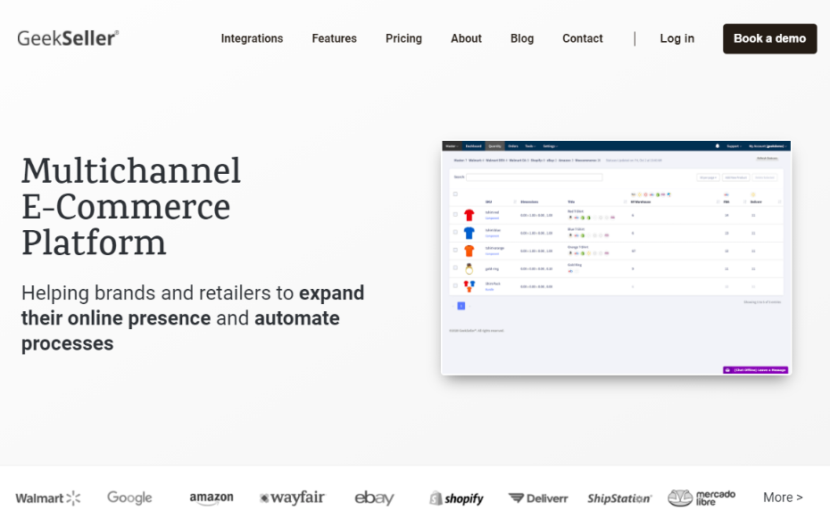
Task: Go to the Features page
Action: [334, 38]
